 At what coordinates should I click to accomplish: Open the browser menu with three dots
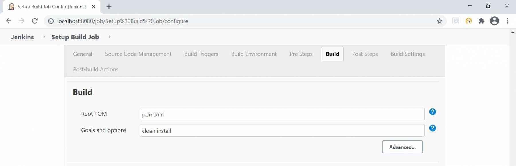coord(508,21)
